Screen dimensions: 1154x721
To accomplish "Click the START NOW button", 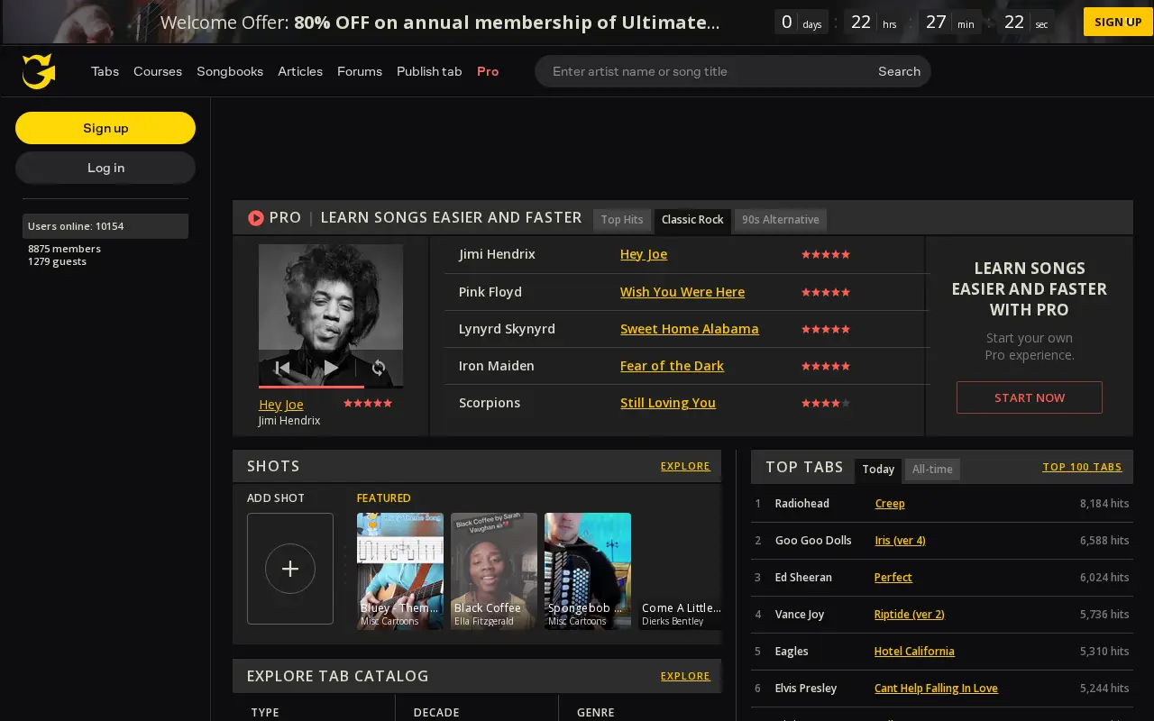I will (x=1030, y=397).
